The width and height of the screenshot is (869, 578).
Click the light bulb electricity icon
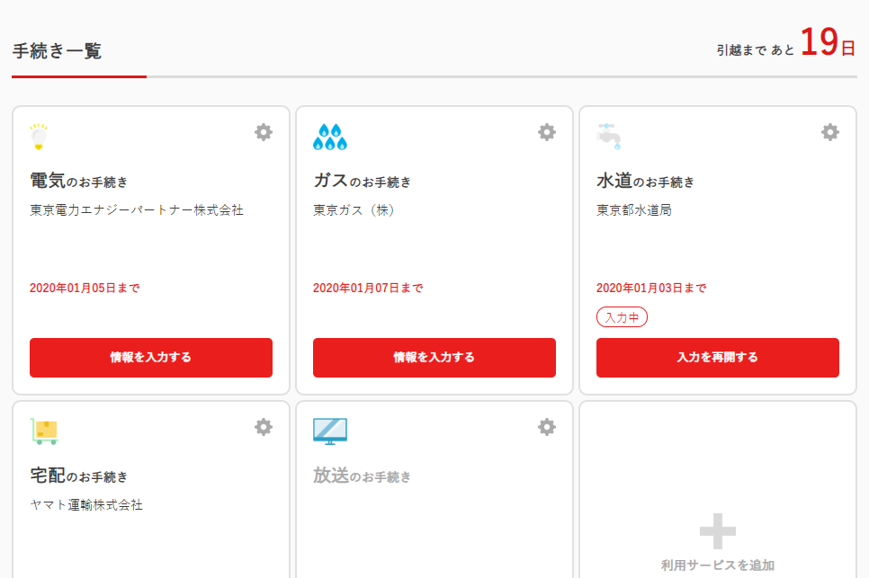coord(39,137)
